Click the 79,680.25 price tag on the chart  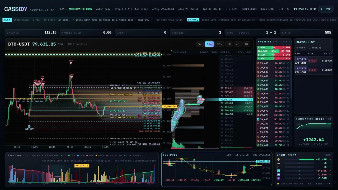(169, 107)
